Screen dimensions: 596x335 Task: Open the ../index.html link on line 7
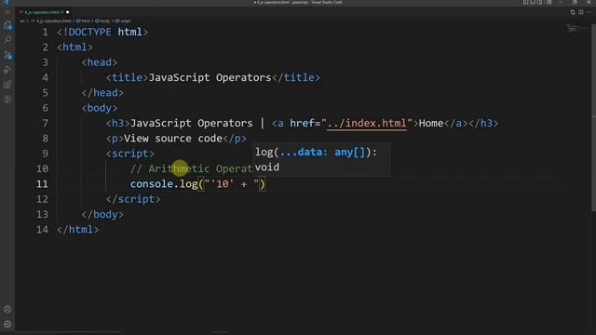[367, 123]
